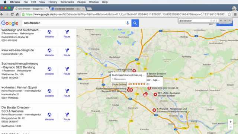Viewport: 238px width, 134px height.
Task: Open the Bookmarks menu
Action: click(x=67, y=2)
